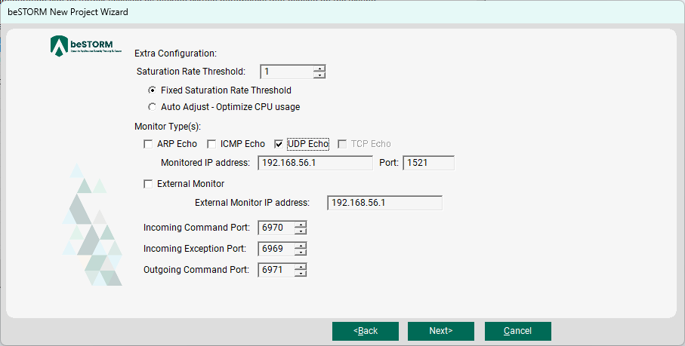The width and height of the screenshot is (685, 346).
Task: Select Fixed Saturation Rate Threshold option
Action: click(x=152, y=90)
